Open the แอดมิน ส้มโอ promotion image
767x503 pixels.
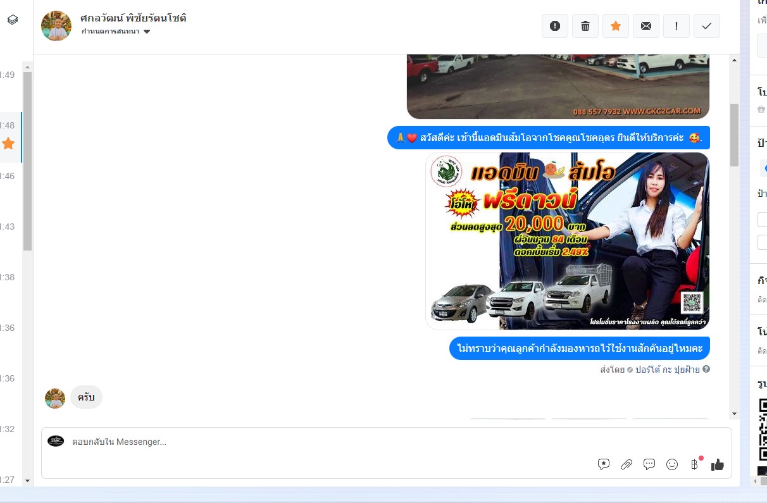pos(567,241)
